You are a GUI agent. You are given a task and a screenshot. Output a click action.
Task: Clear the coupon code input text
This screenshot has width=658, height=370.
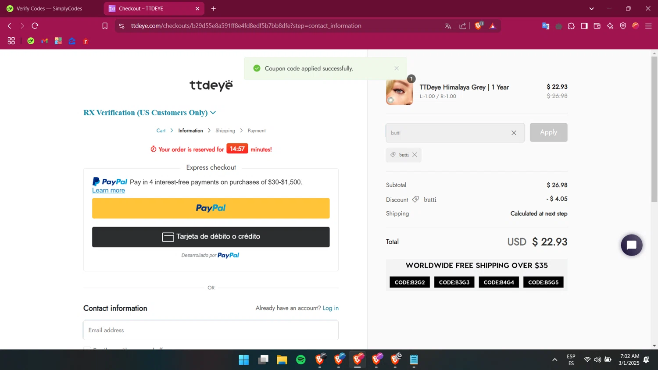pos(514,133)
